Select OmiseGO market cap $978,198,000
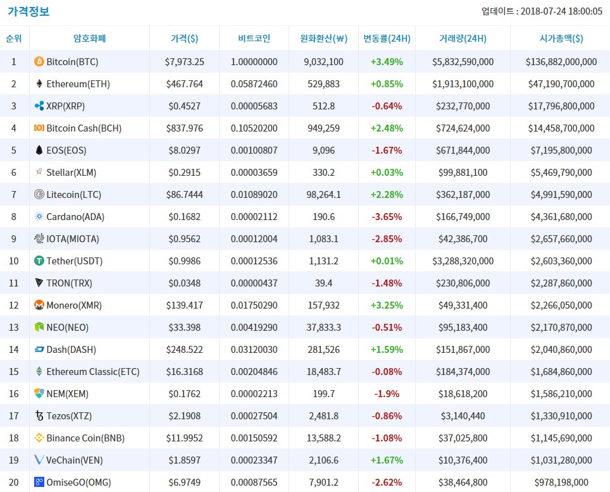 (561, 483)
